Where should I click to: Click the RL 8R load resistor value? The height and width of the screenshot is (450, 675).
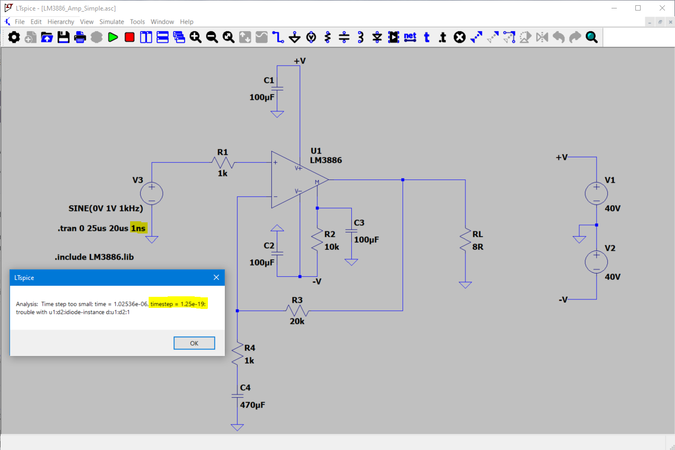coord(477,247)
